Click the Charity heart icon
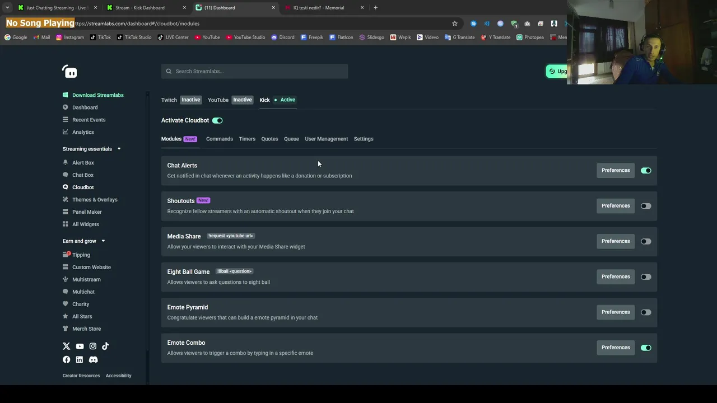The width and height of the screenshot is (717, 403). coord(66,304)
